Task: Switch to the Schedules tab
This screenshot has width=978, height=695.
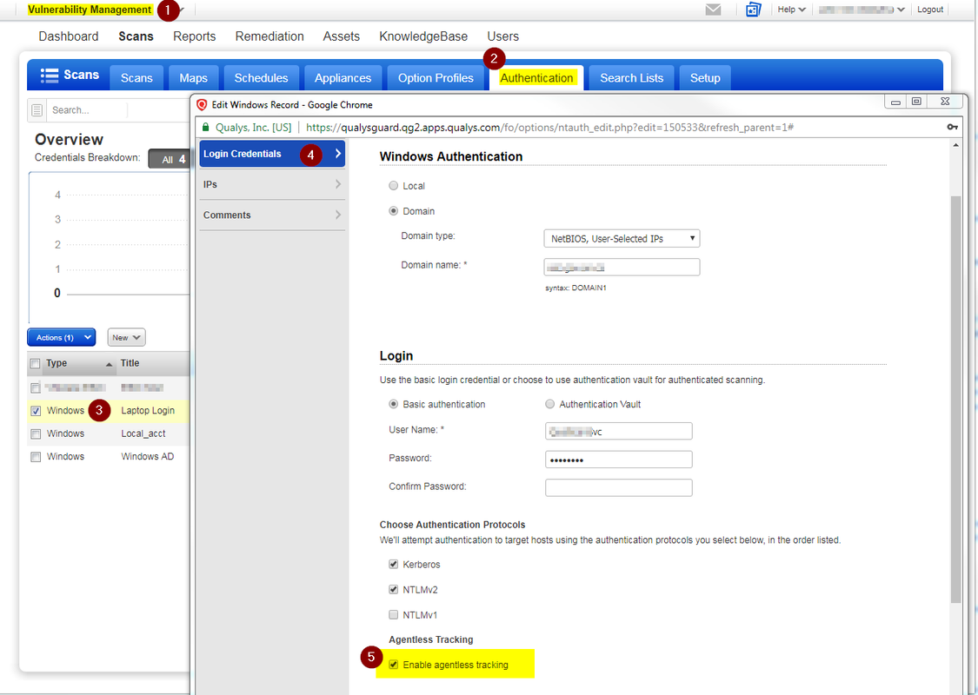Action: (262, 78)
